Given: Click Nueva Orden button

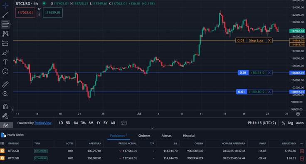Looking at the screenshot, I should tap(12, 135).
